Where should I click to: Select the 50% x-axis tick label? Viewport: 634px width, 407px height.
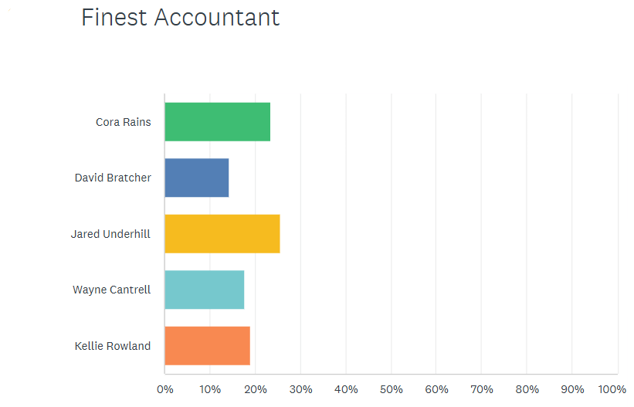point(392,389)
